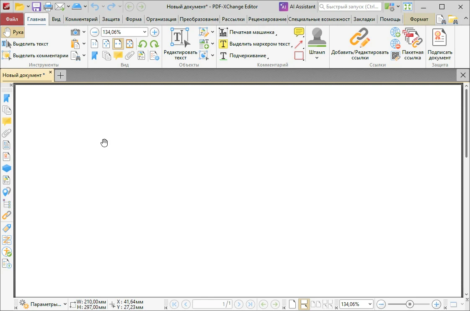Toggle the Hand tool button
Screen dimensions: 470x311
point(13,32)
